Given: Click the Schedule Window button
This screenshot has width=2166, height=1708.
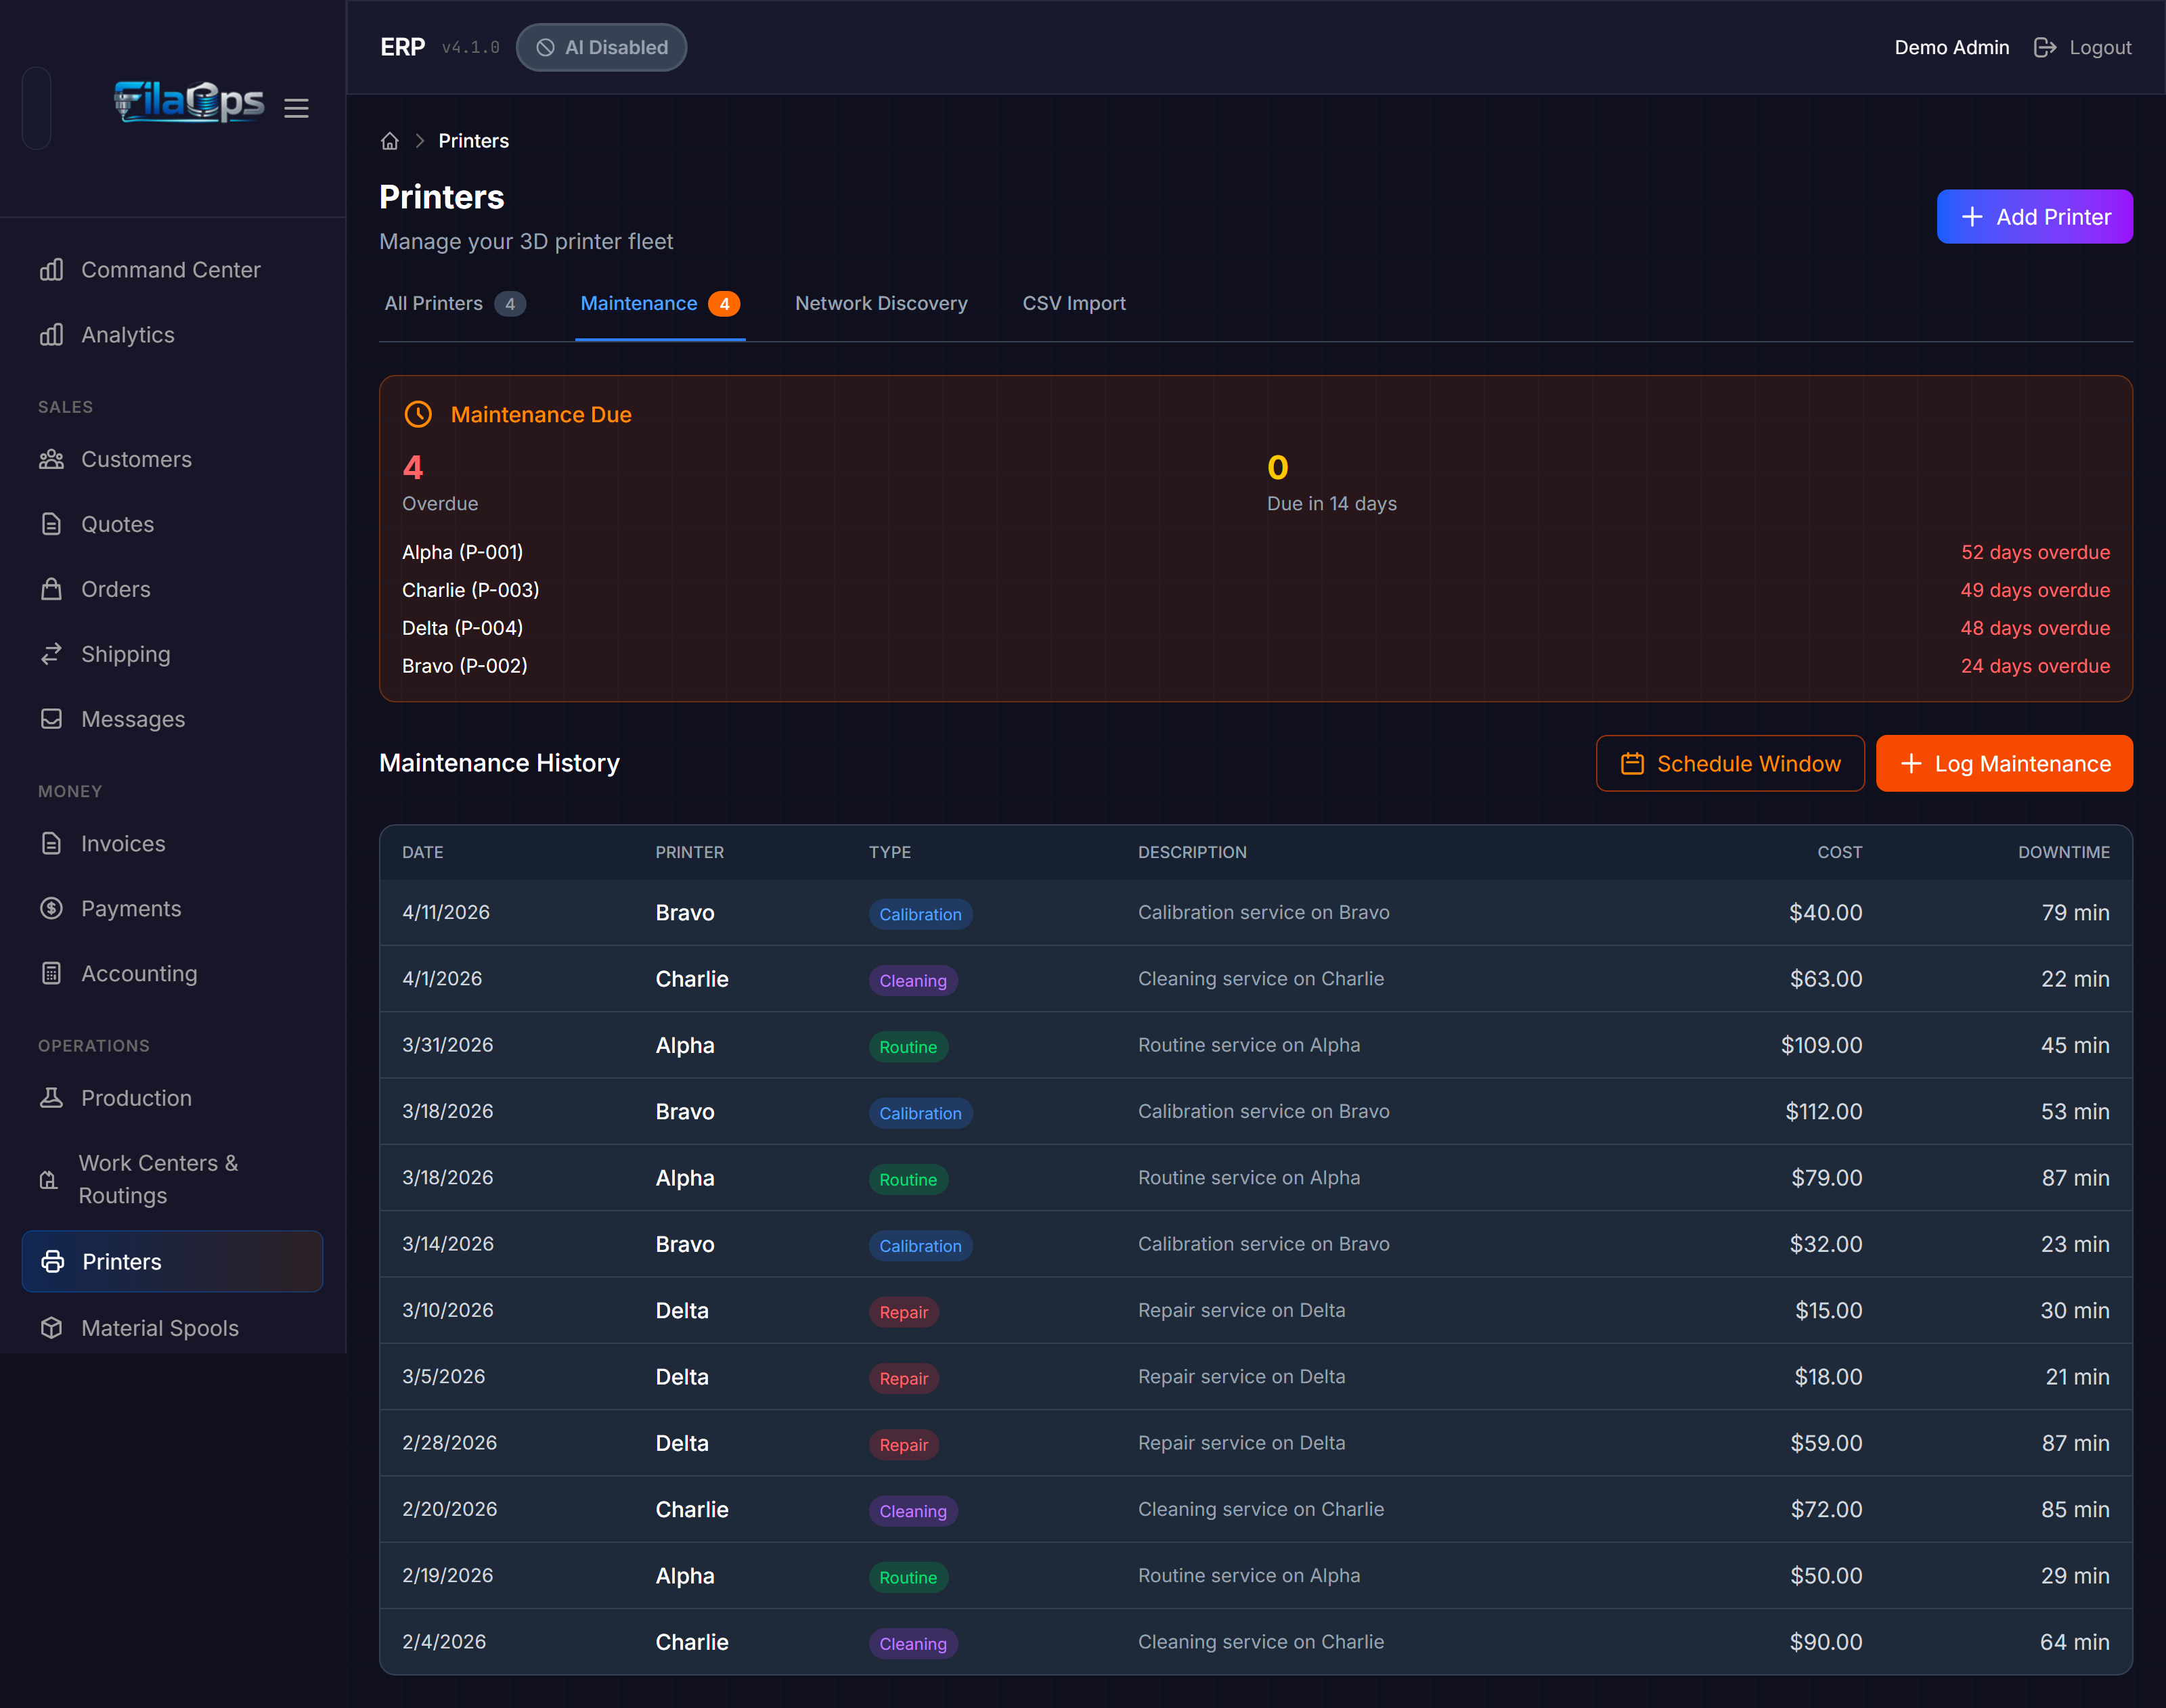Looking at the screenshot, I should click(1730, 764).
